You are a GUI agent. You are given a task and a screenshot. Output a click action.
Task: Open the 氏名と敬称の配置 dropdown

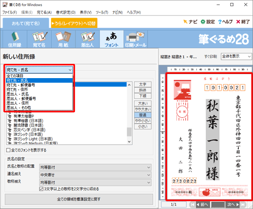(95, 167)
